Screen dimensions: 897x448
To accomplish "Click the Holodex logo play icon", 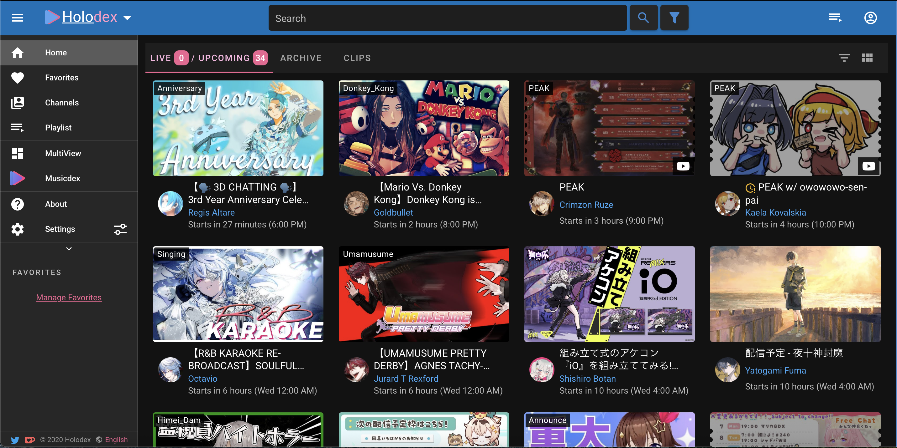I will point(52,17).
